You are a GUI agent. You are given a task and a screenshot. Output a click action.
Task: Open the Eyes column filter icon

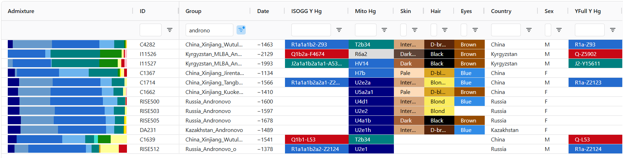click(475, 30)
